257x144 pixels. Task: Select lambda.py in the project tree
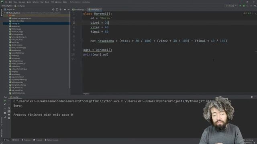pyautogui.click(x=15, y=56)
